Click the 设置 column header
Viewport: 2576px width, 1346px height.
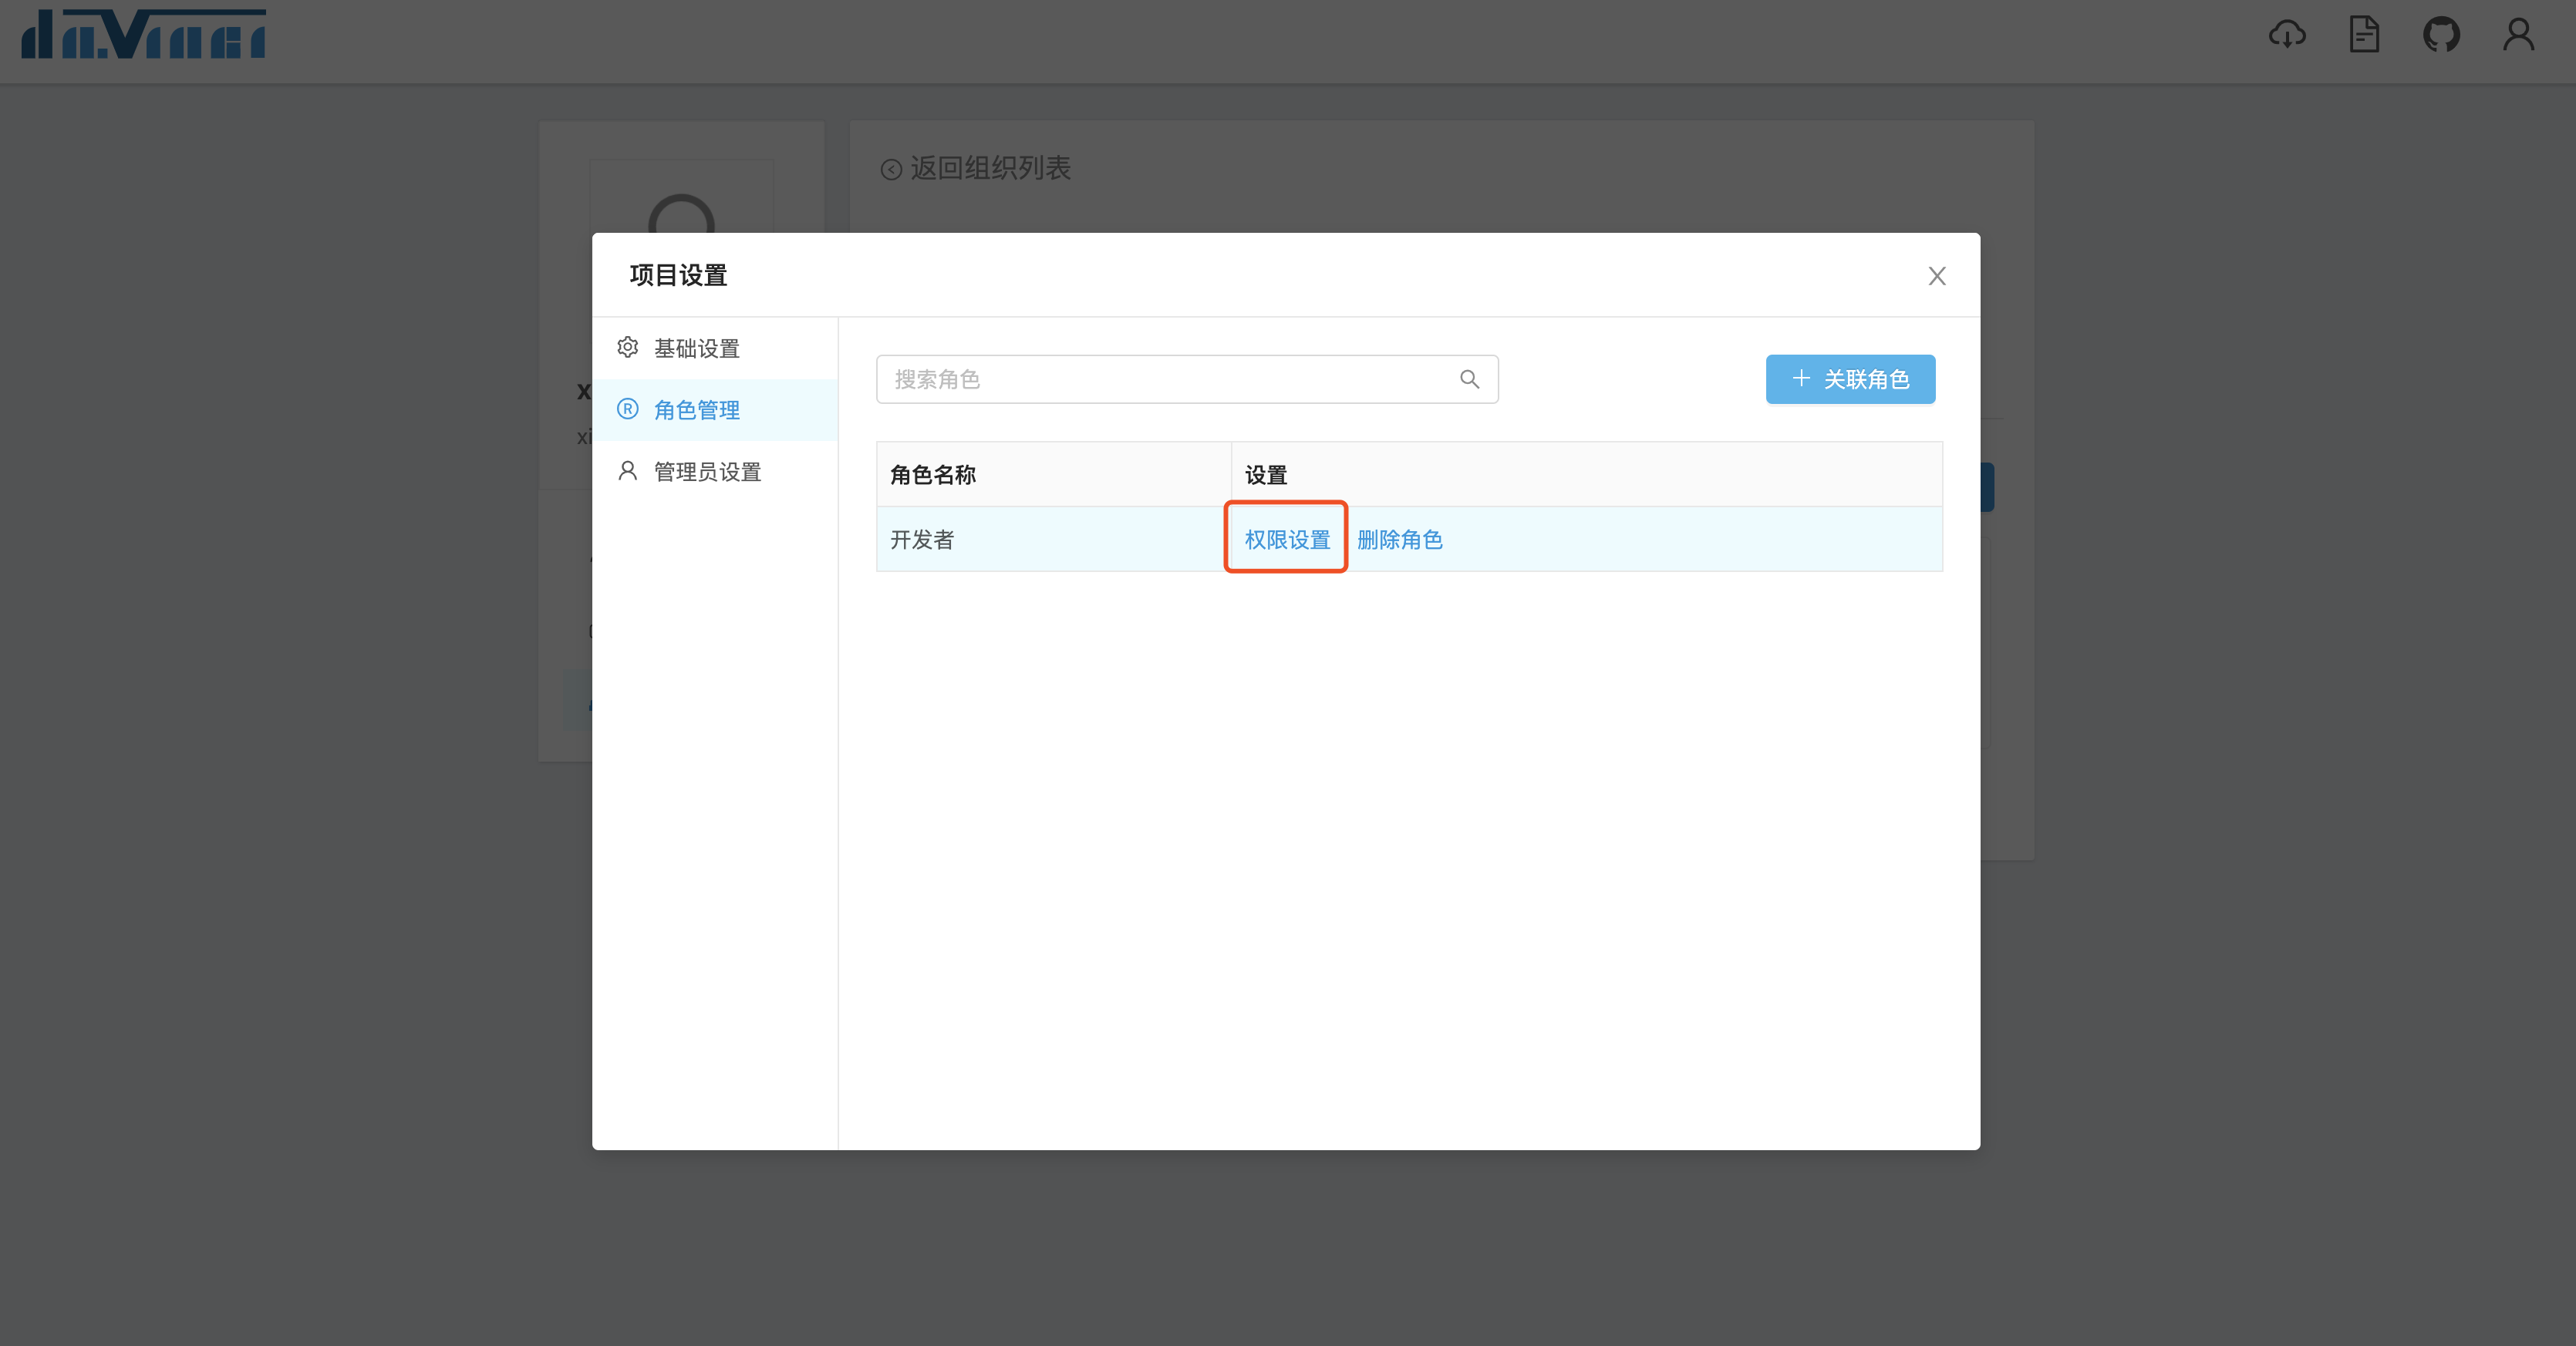pyautogui.click(x=1266, y=475)
